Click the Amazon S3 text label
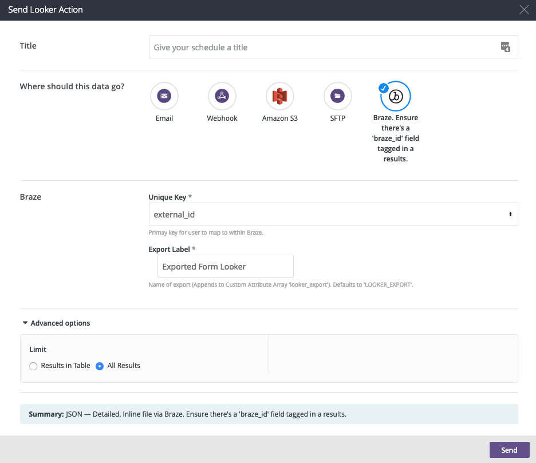 pos(280,118)
